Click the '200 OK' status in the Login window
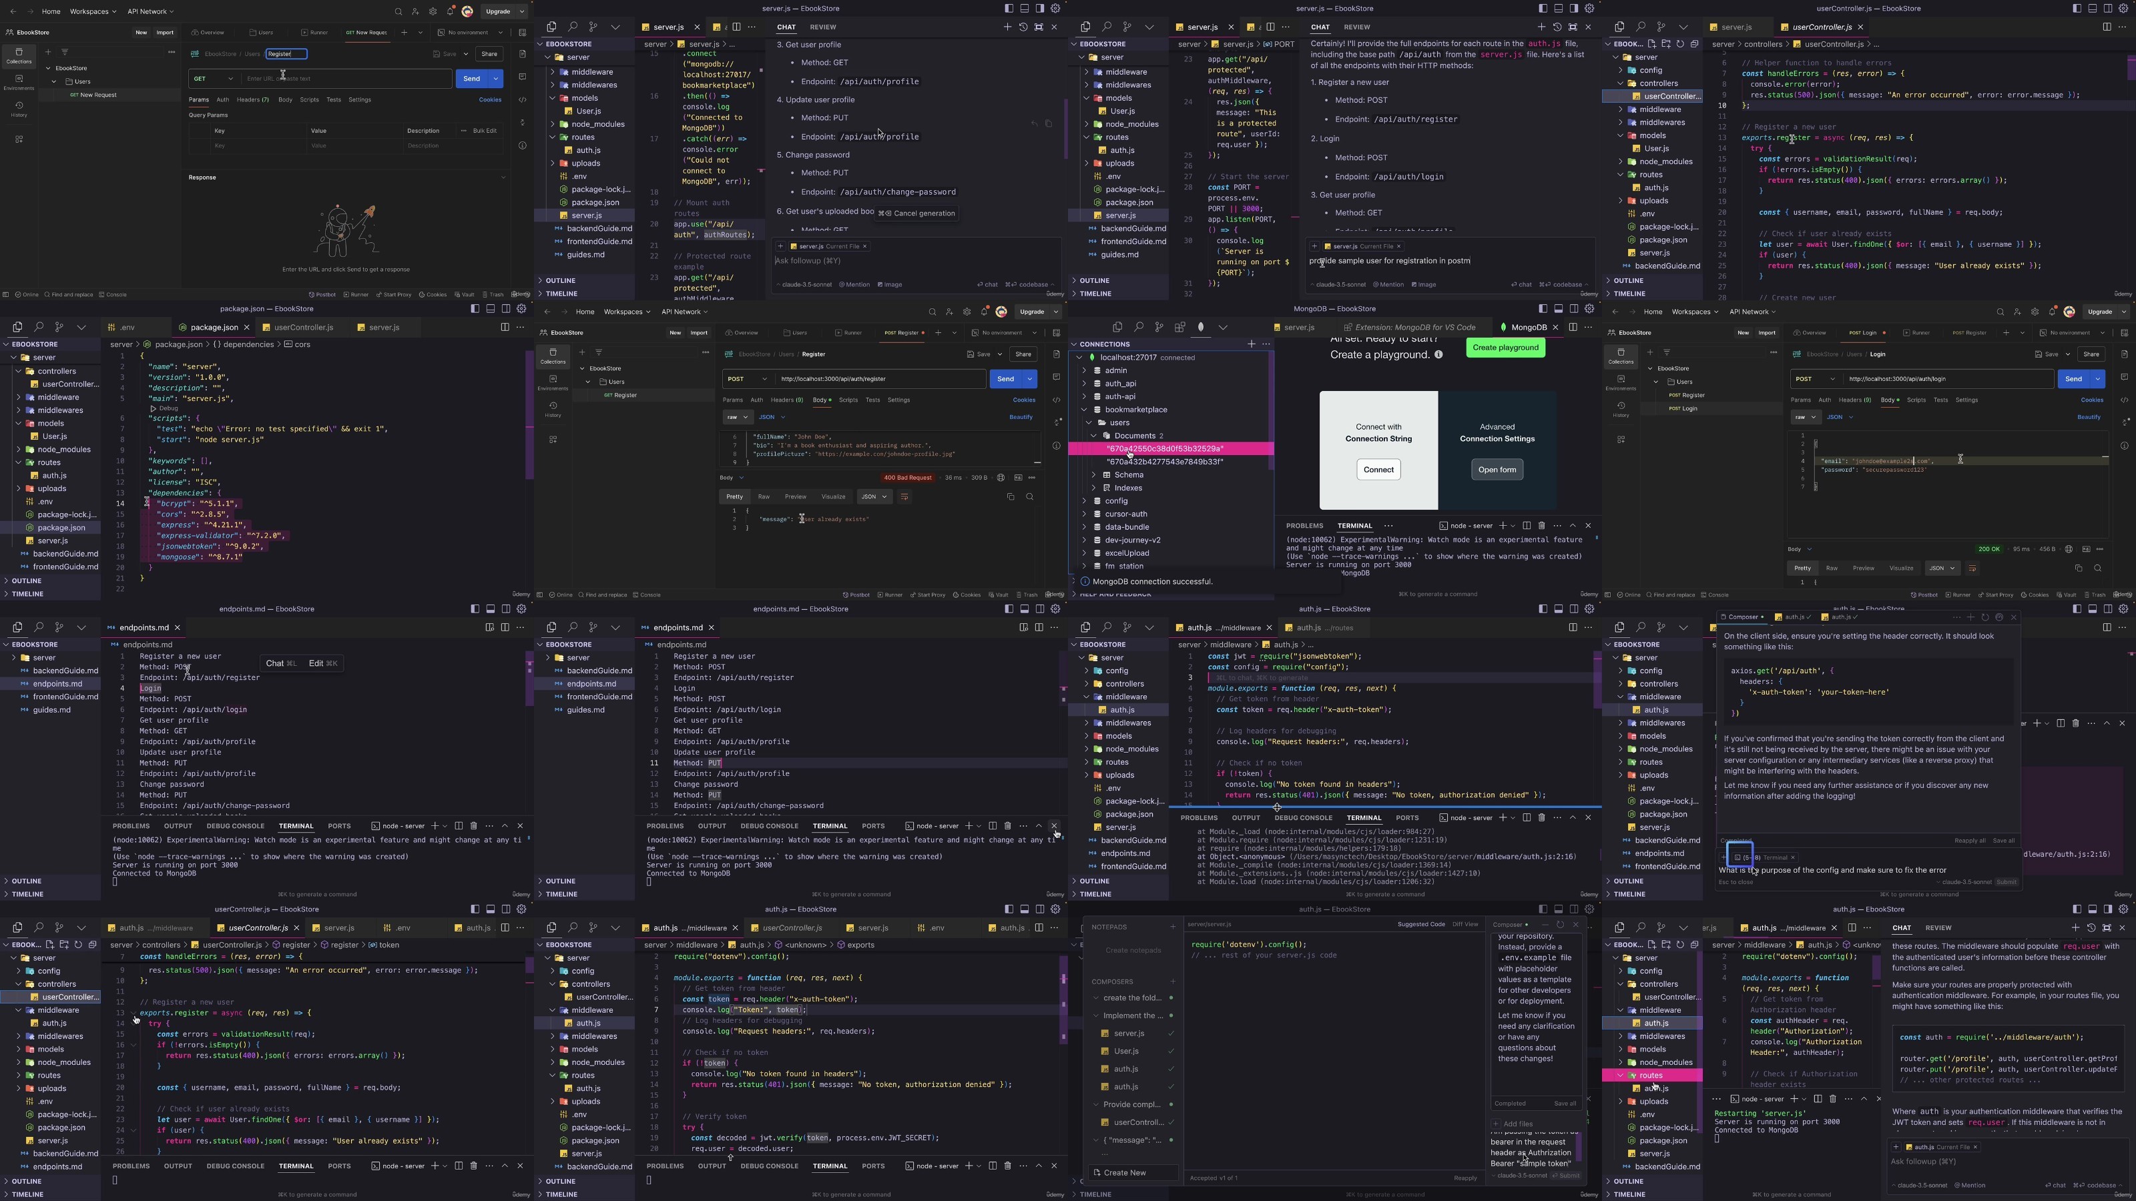 tap(1988, 548)
